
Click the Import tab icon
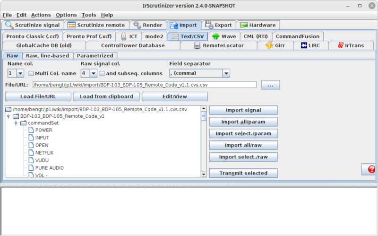[173, 26]
